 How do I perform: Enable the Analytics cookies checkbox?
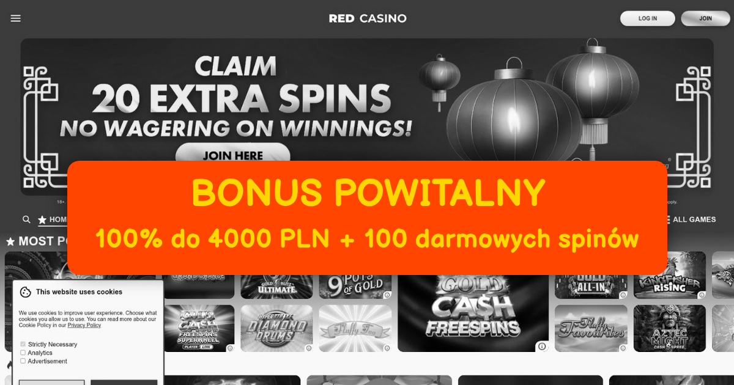(x=23, y=353)
